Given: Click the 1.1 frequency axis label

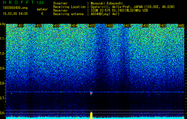Looking at the screenshot, I should 2,39.
